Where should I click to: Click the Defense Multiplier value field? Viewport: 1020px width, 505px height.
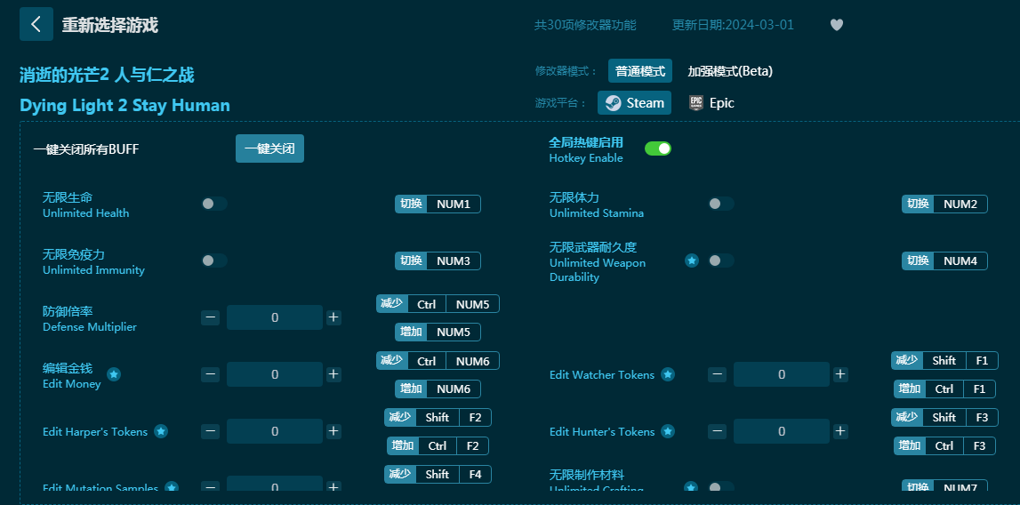pos(275,317)
